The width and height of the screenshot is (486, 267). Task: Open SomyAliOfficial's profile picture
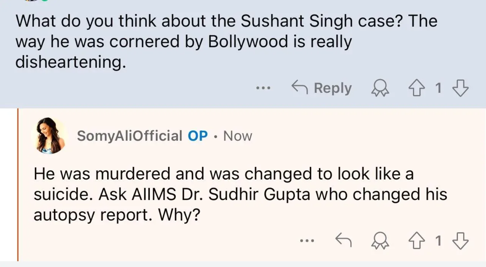[49, 136]
